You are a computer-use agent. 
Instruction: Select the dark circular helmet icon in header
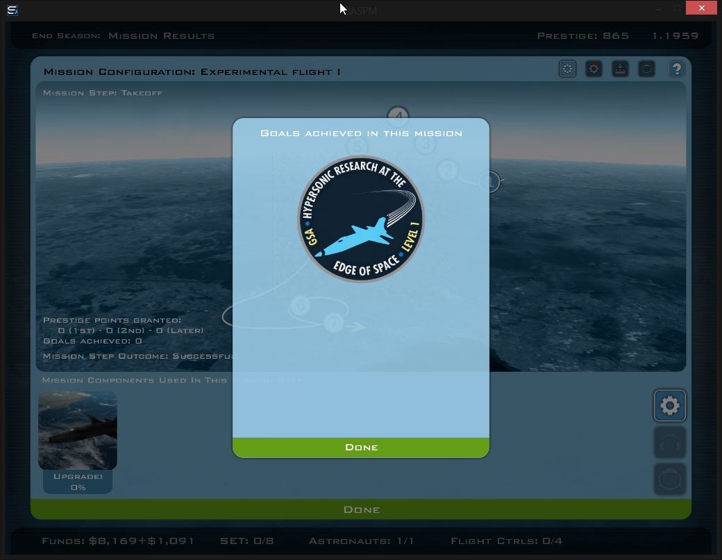pyautogui.click(x=646, y=69)
